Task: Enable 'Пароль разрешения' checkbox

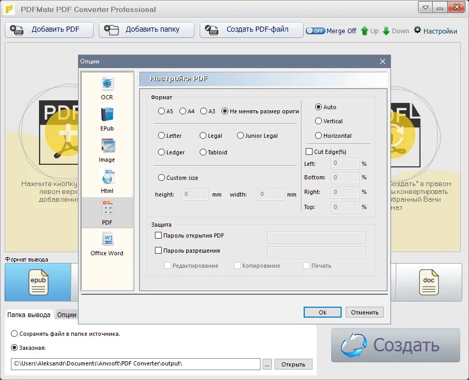Action: point(158,250)
